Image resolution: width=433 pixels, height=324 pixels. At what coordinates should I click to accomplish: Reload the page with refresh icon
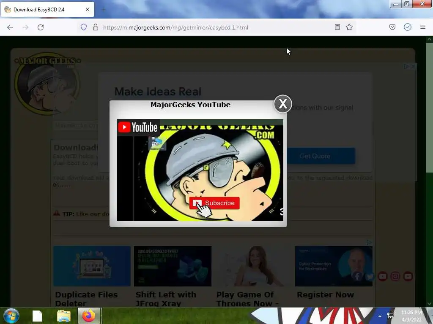pos(41,27)
